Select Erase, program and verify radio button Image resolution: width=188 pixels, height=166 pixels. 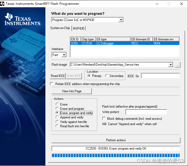[57, 113]
